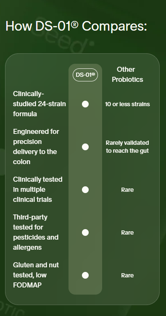Image resolution: width=166 pixels, height=316 pixels.
Task: Click "Rarely validated to reach the gut"
Action: click(x=127, y=147)
